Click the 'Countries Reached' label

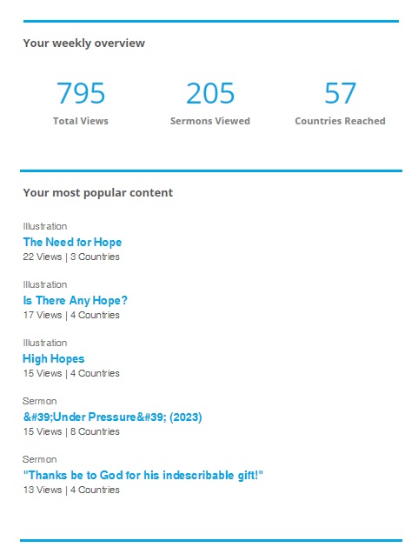pyautogui.click(x=340, y=121)
